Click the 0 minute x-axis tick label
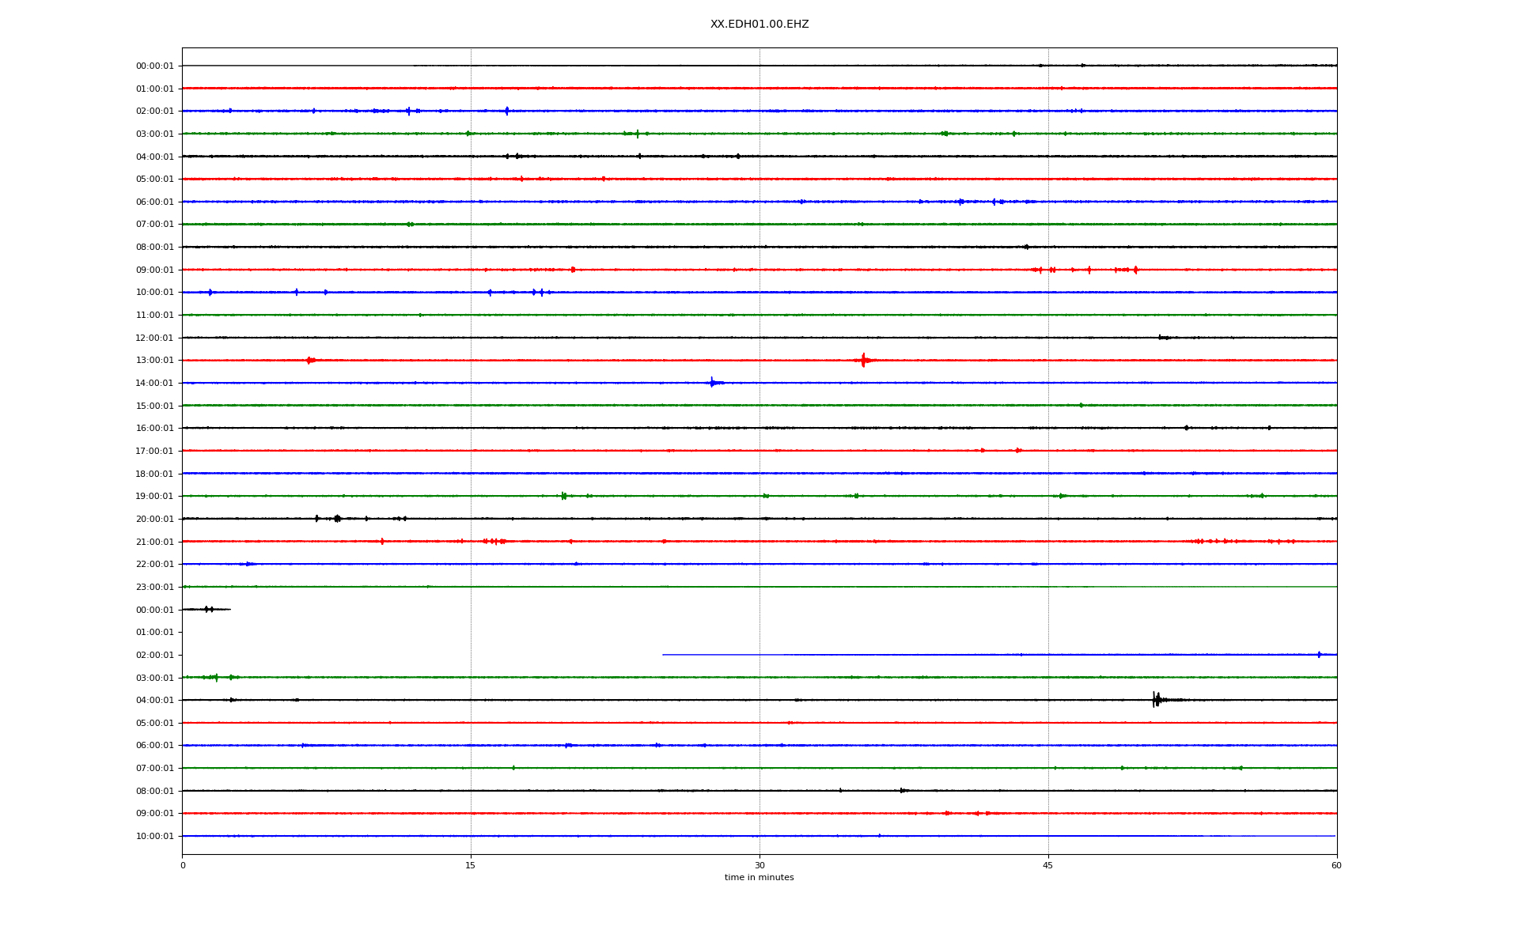This screenshot has height=949, width=1519. (183, 865)
